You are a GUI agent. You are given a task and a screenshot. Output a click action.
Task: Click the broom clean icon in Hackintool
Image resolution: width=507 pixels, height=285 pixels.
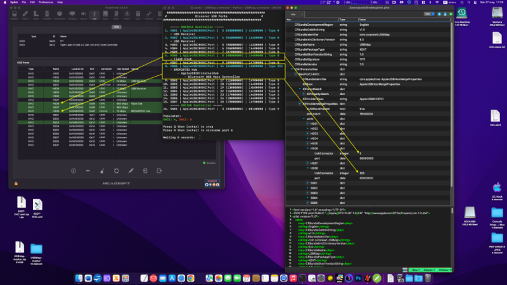pyautogui.click(x=101, y=170)
